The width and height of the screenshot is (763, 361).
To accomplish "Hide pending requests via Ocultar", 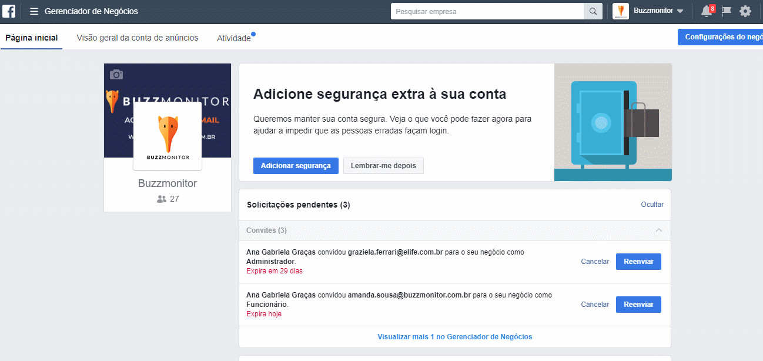I will coord(652,205).
